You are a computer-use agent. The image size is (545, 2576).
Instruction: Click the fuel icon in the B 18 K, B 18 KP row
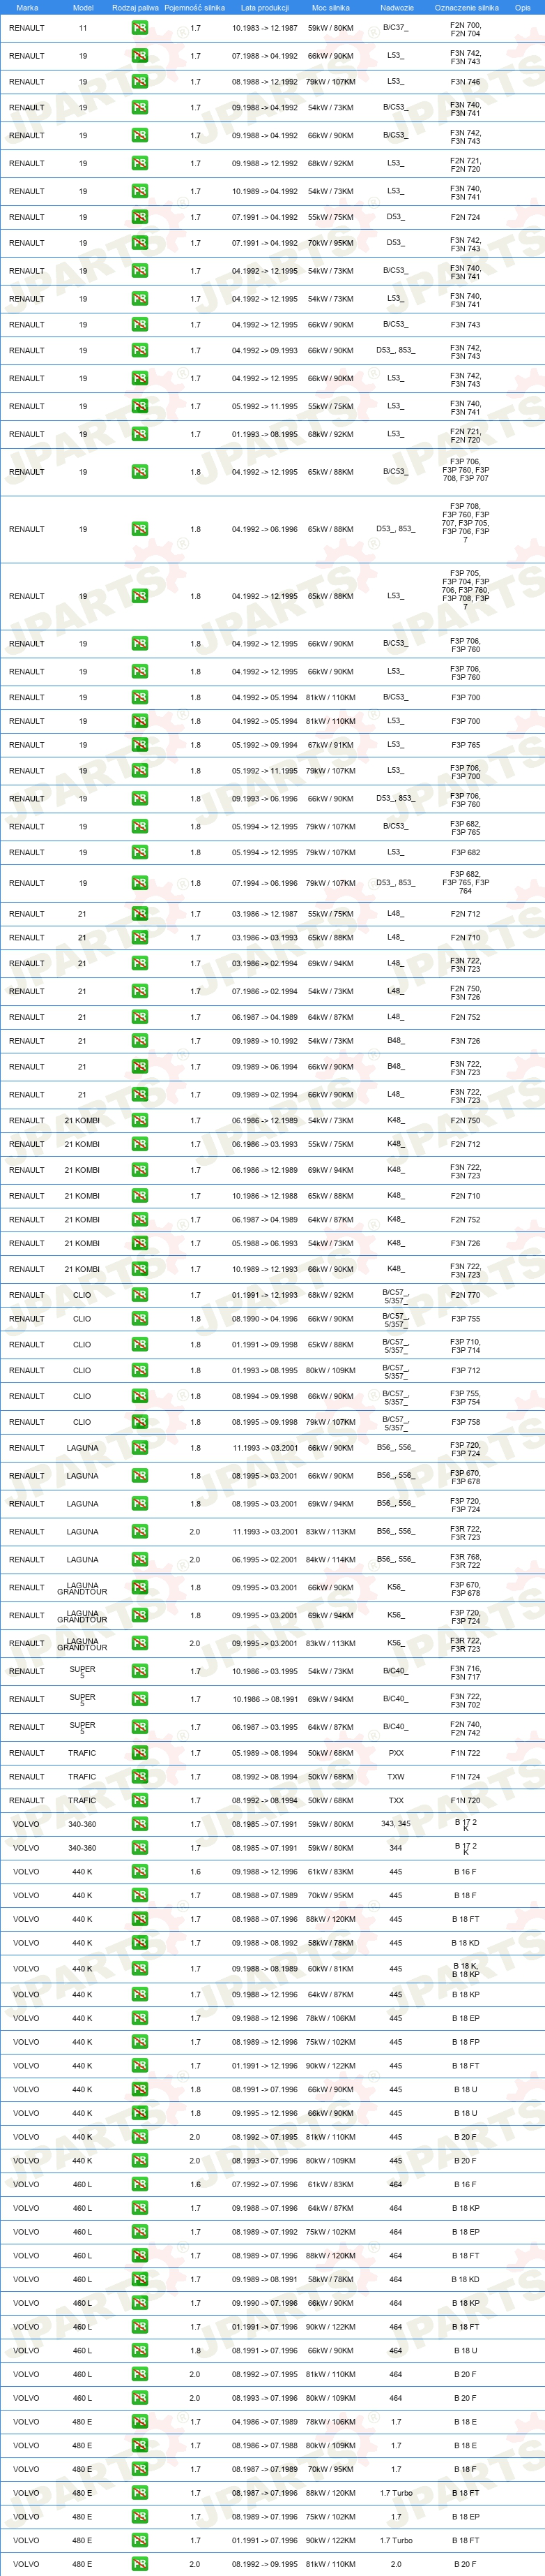(140, 1969)
